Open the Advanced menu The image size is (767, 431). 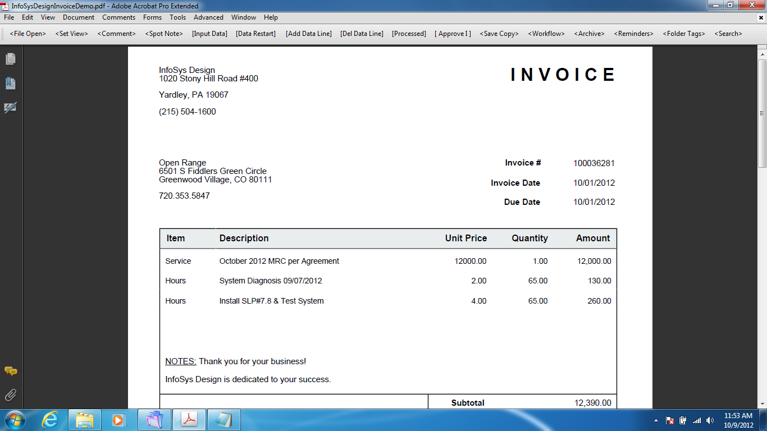[x=208, y=17]
